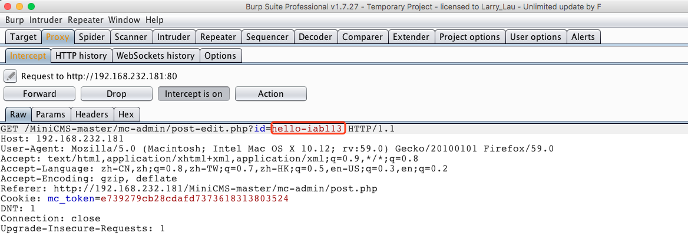Switch to the Hex view tab
Image resolution: width=688 pixels, height=236 pixels.
pyautogui.click(x=126, y=114)
